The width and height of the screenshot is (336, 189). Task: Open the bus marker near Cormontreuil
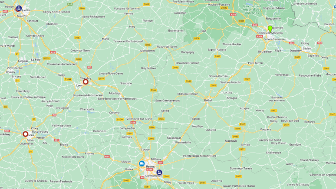(159, 172)
